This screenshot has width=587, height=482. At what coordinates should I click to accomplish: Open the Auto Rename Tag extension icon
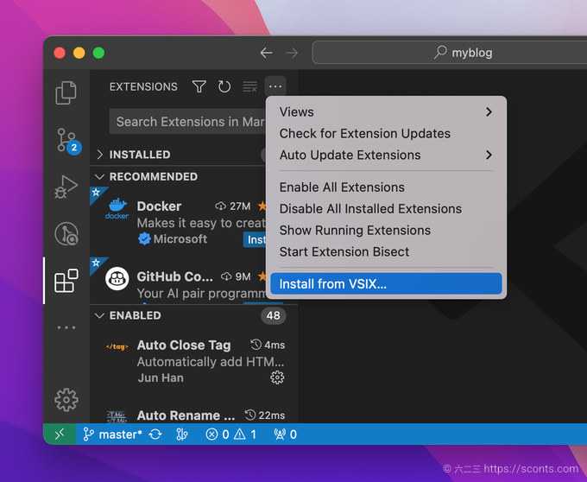click(x=117, y=416)
